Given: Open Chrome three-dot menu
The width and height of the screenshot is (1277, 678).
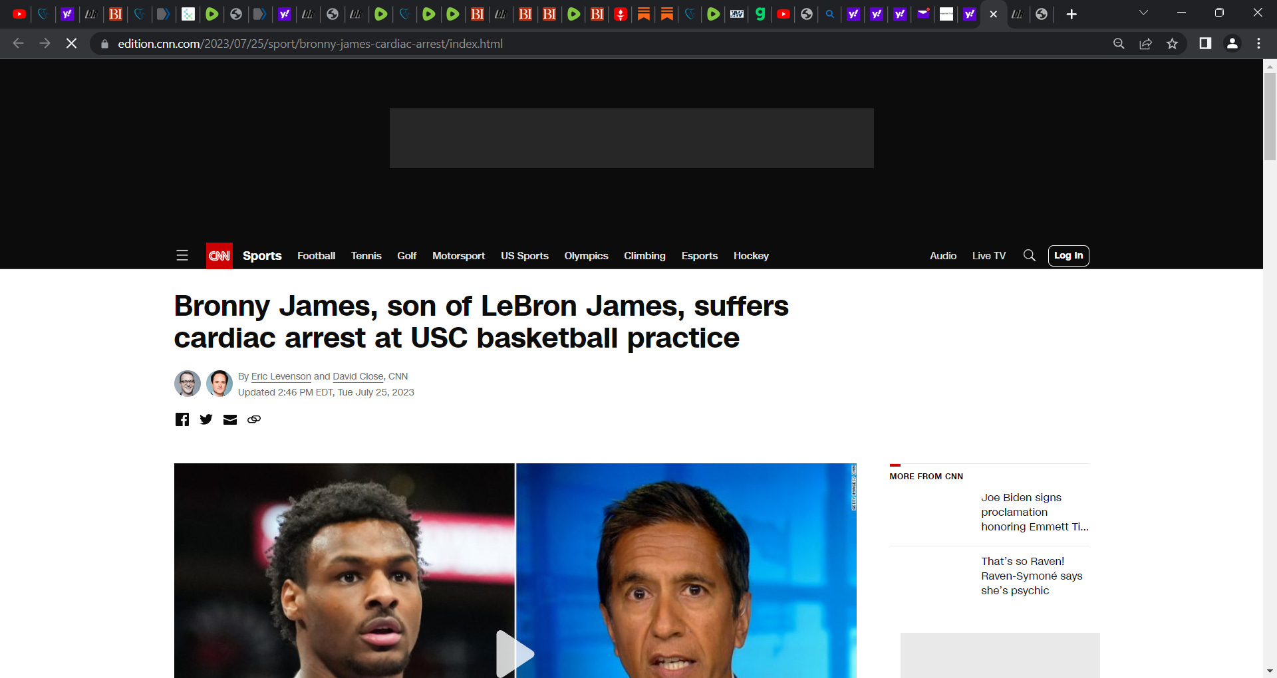Looking at the screenshot, I should 1258,44.
